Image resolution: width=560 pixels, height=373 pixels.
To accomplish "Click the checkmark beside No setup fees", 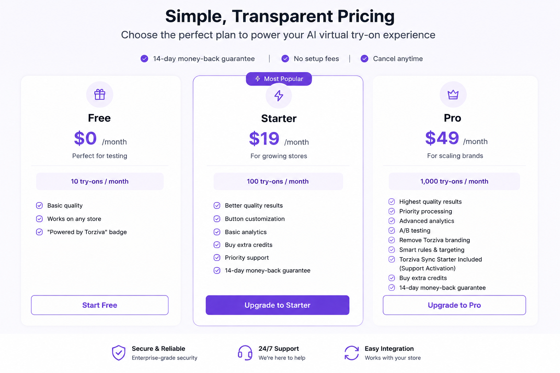I will click(x=285, y=59).
